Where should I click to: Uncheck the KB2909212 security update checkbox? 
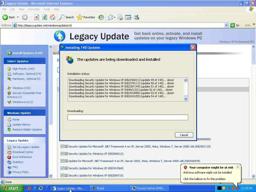pos(62,154)
